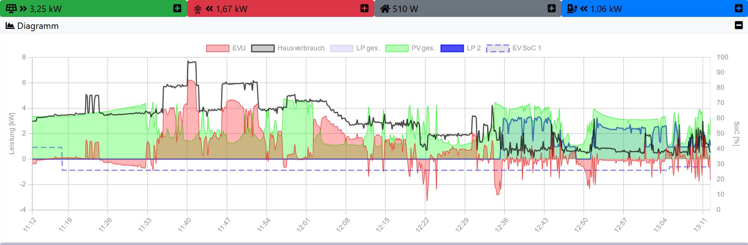Click the Hausverbrauch peak near 11:40

coord(192,62)
